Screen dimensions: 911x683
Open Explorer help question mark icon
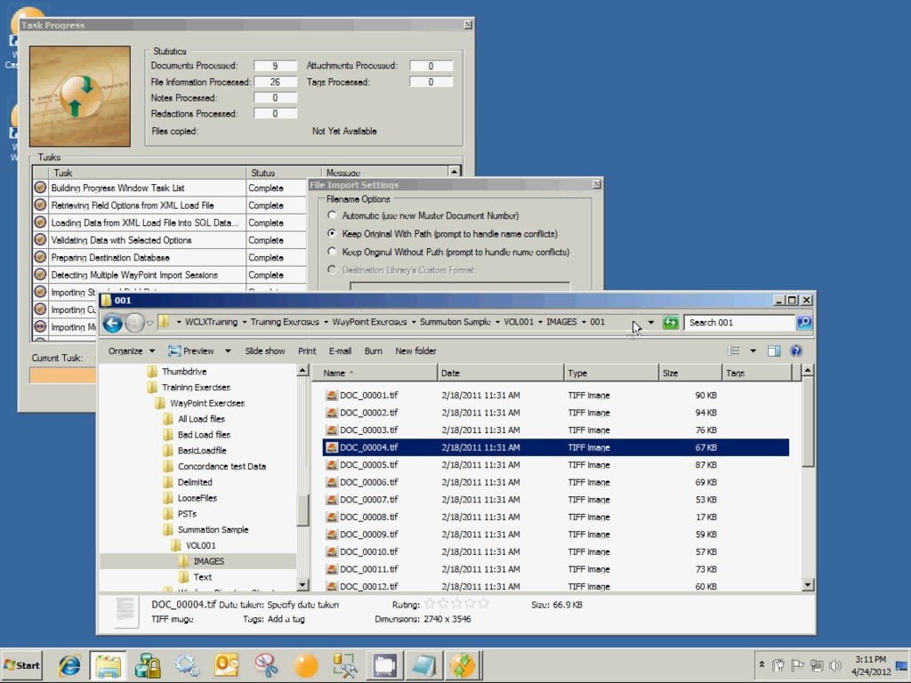[796, 351]
